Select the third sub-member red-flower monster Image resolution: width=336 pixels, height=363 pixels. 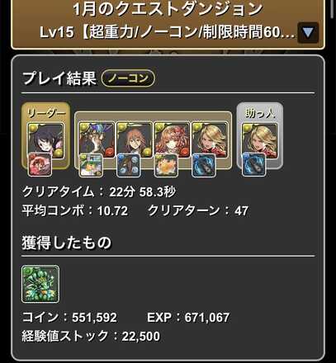[x=172, y=140]
